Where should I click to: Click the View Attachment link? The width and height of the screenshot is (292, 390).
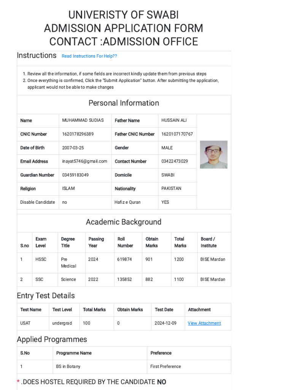click(204, 323)
